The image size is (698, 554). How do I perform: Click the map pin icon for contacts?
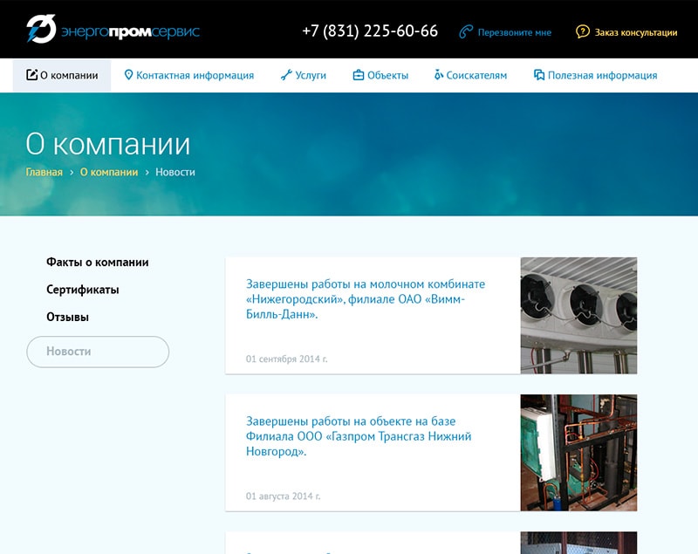[129, 75]
